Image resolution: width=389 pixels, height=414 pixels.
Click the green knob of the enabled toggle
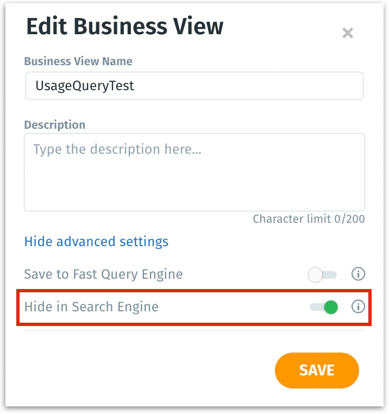click(x=330, y=308)
